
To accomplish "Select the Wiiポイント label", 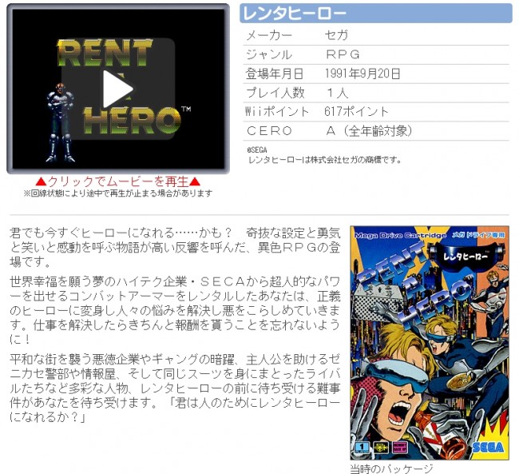I will [277, 112].
